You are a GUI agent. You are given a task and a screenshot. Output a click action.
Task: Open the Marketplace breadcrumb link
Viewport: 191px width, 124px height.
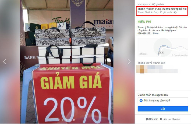point(144,5)
